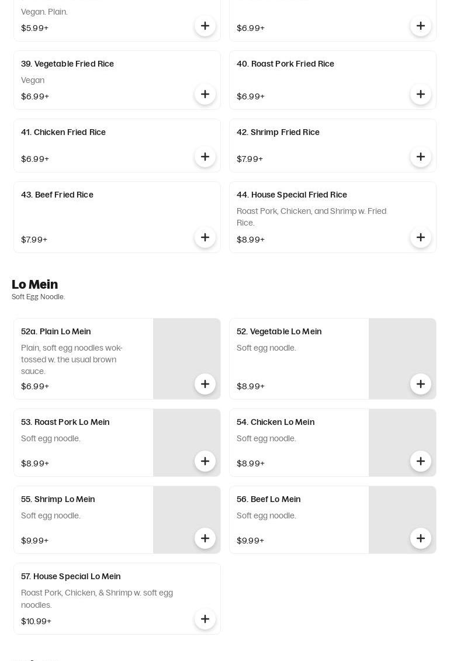This screenshot has width=450, height=661.
Task: Add 52. Vegetable Lo Mein
Action: 421,384
